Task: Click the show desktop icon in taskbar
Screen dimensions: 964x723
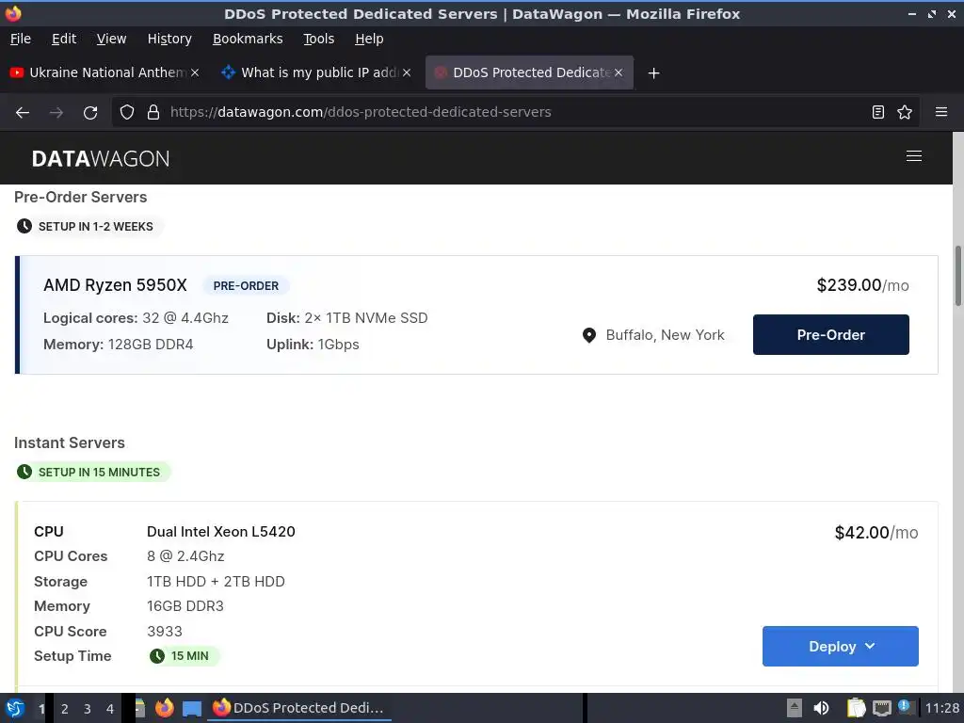Action: pos(192,708)
